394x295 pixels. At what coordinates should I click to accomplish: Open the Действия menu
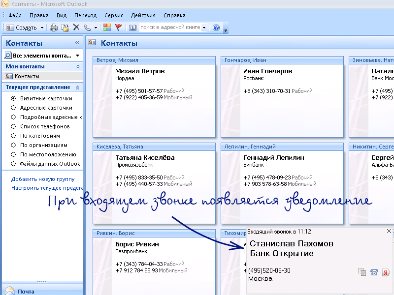143,15
